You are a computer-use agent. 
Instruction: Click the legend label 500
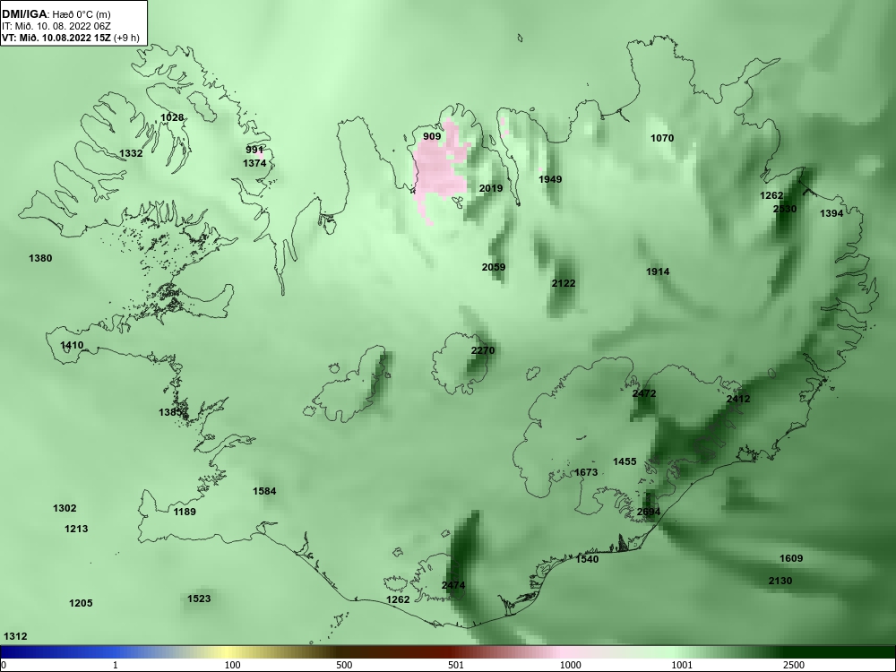pyautogui.click(x=345, y=665)
